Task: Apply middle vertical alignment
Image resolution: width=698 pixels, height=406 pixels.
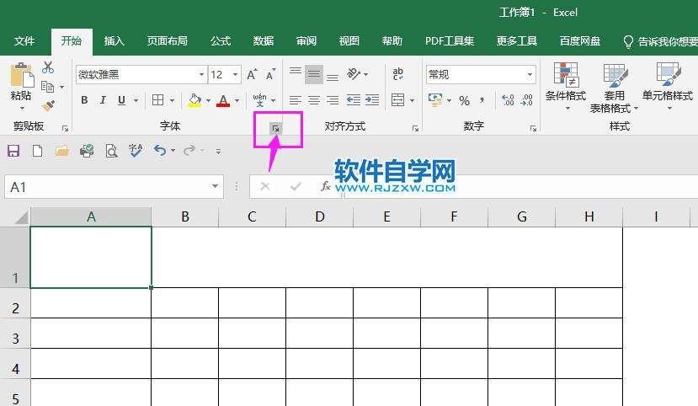Action: click(314, 74)
